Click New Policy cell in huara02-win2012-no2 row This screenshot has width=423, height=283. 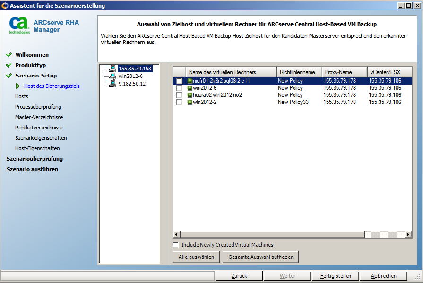(290, 95)
